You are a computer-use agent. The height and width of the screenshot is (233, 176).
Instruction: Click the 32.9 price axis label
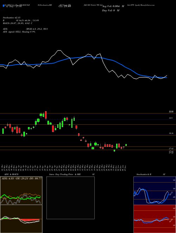point(171,118)
